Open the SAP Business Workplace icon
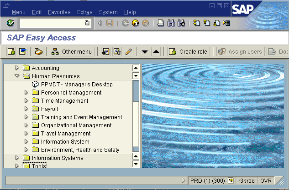The height and width of the screenshot is (190, 289). click(x=39, y=51)
